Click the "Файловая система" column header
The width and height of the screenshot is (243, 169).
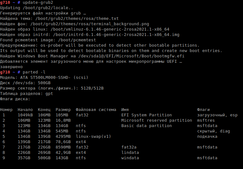pos(96,110)
